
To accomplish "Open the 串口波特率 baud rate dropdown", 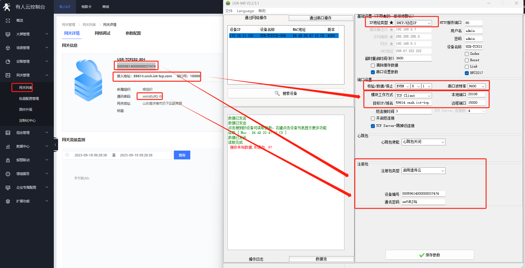I will [x=476, y=86].
